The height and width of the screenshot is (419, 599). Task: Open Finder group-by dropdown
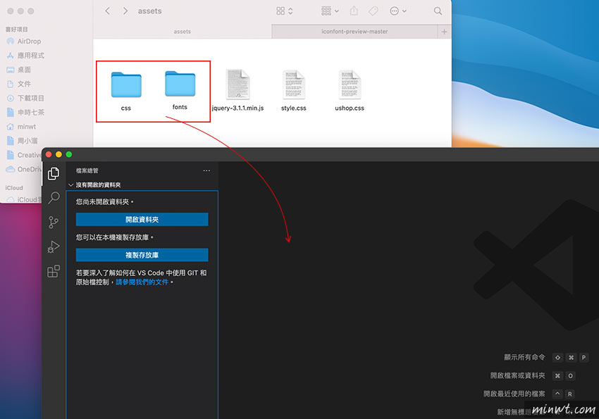[x=330, y=11]
